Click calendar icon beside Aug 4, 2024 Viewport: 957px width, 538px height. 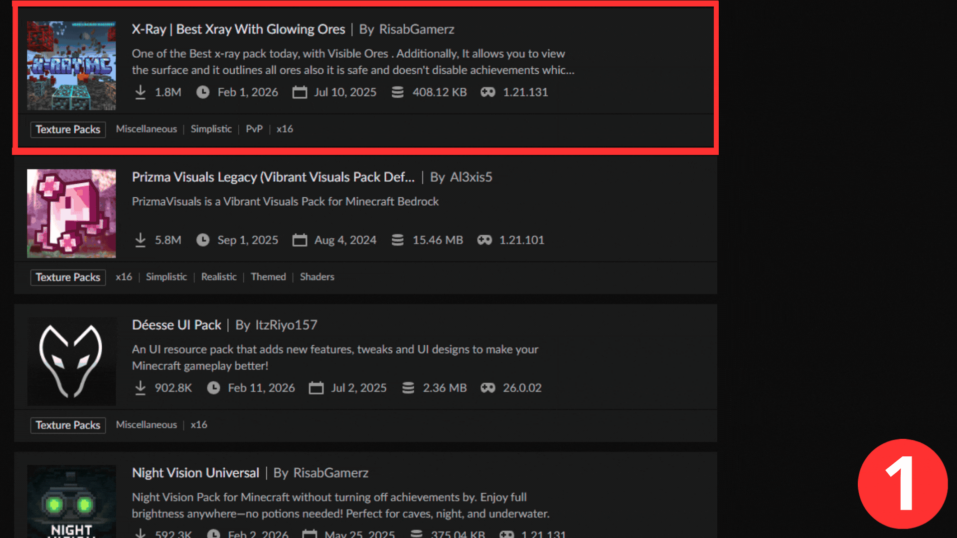click(x=300, y=240)
